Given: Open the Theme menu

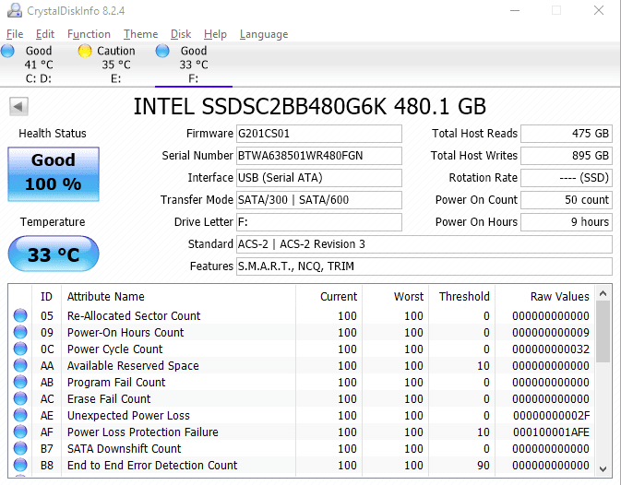Looking at the screenshot, I should point(140,34).
